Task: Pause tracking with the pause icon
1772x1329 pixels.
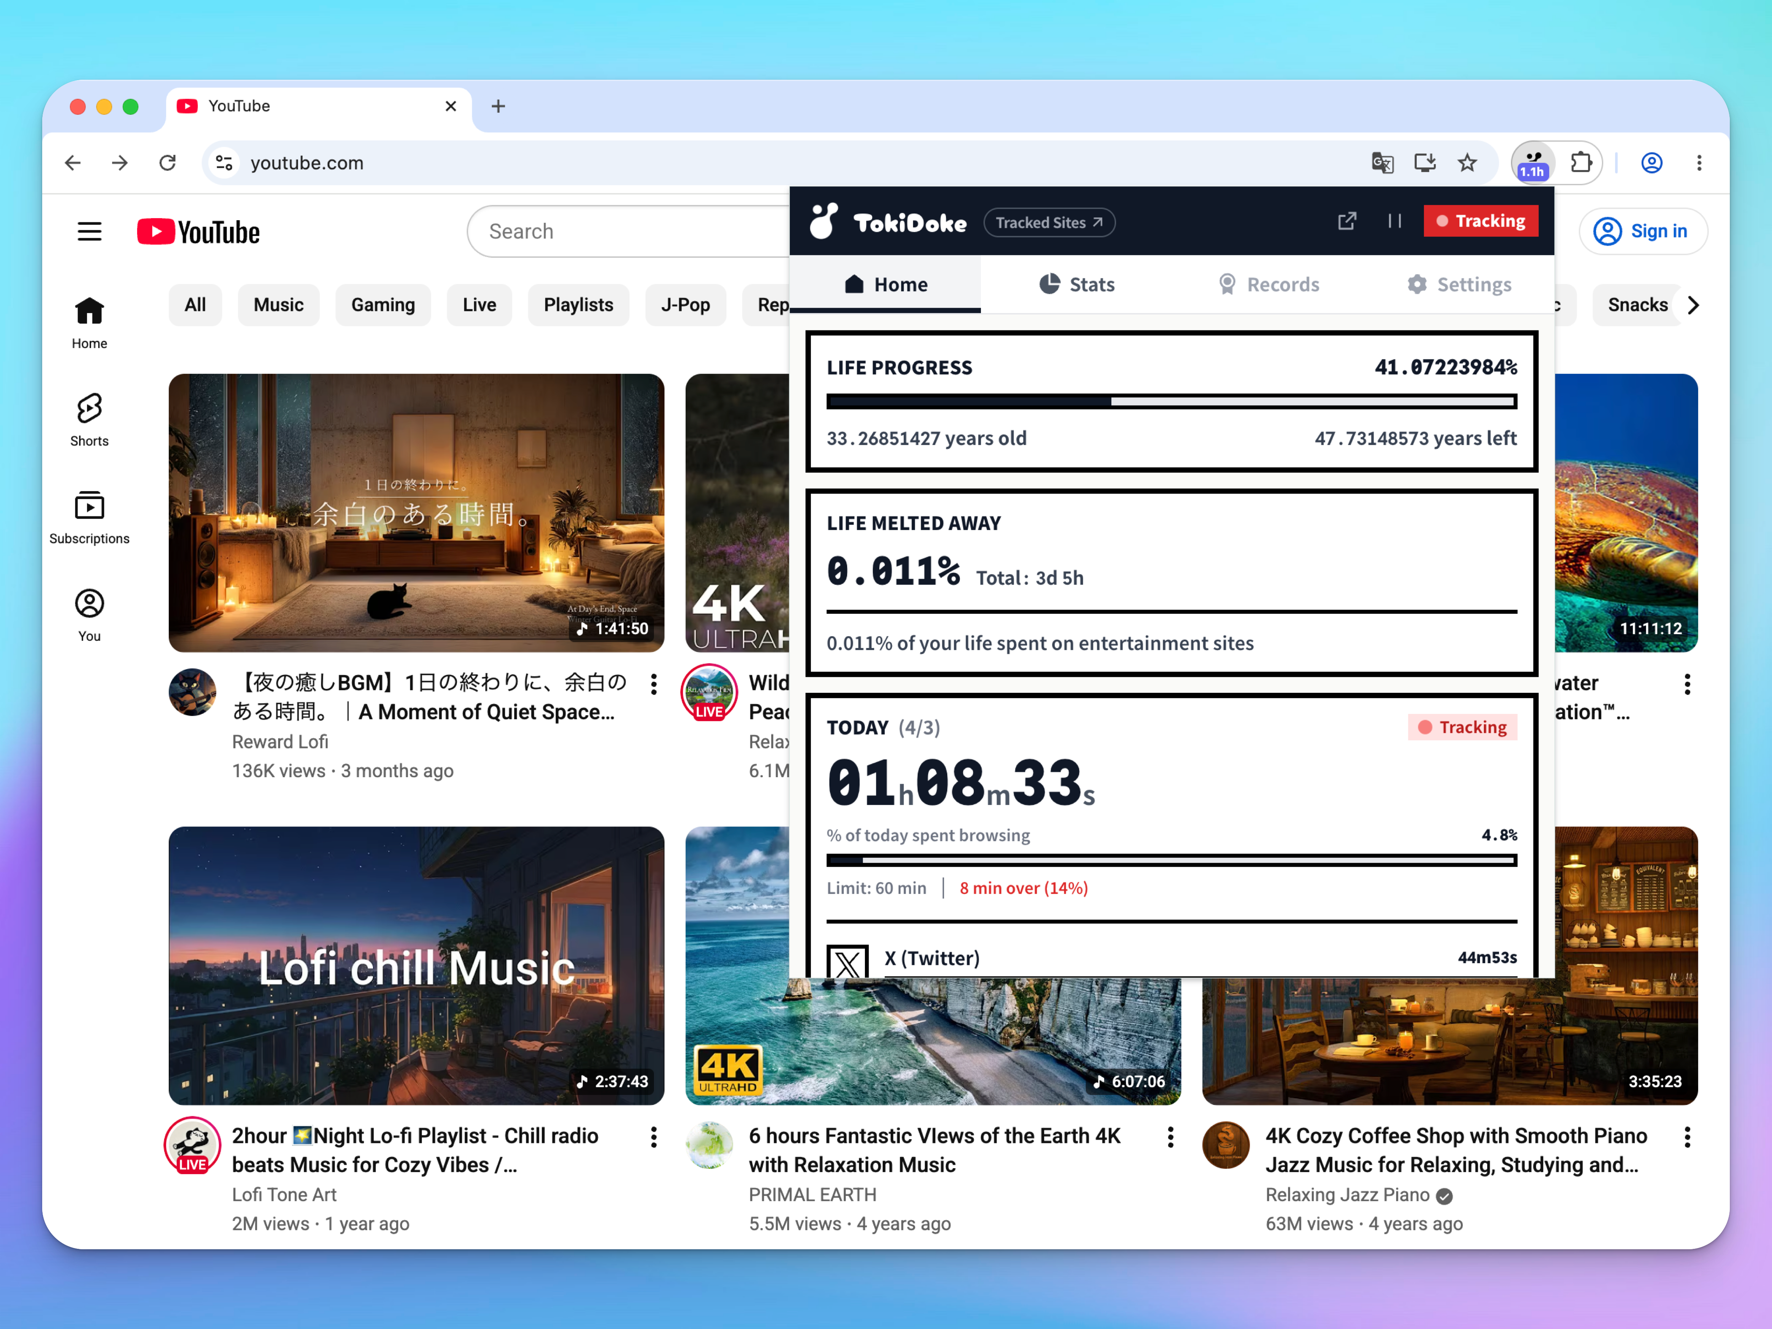Action: pos(1394,221)
